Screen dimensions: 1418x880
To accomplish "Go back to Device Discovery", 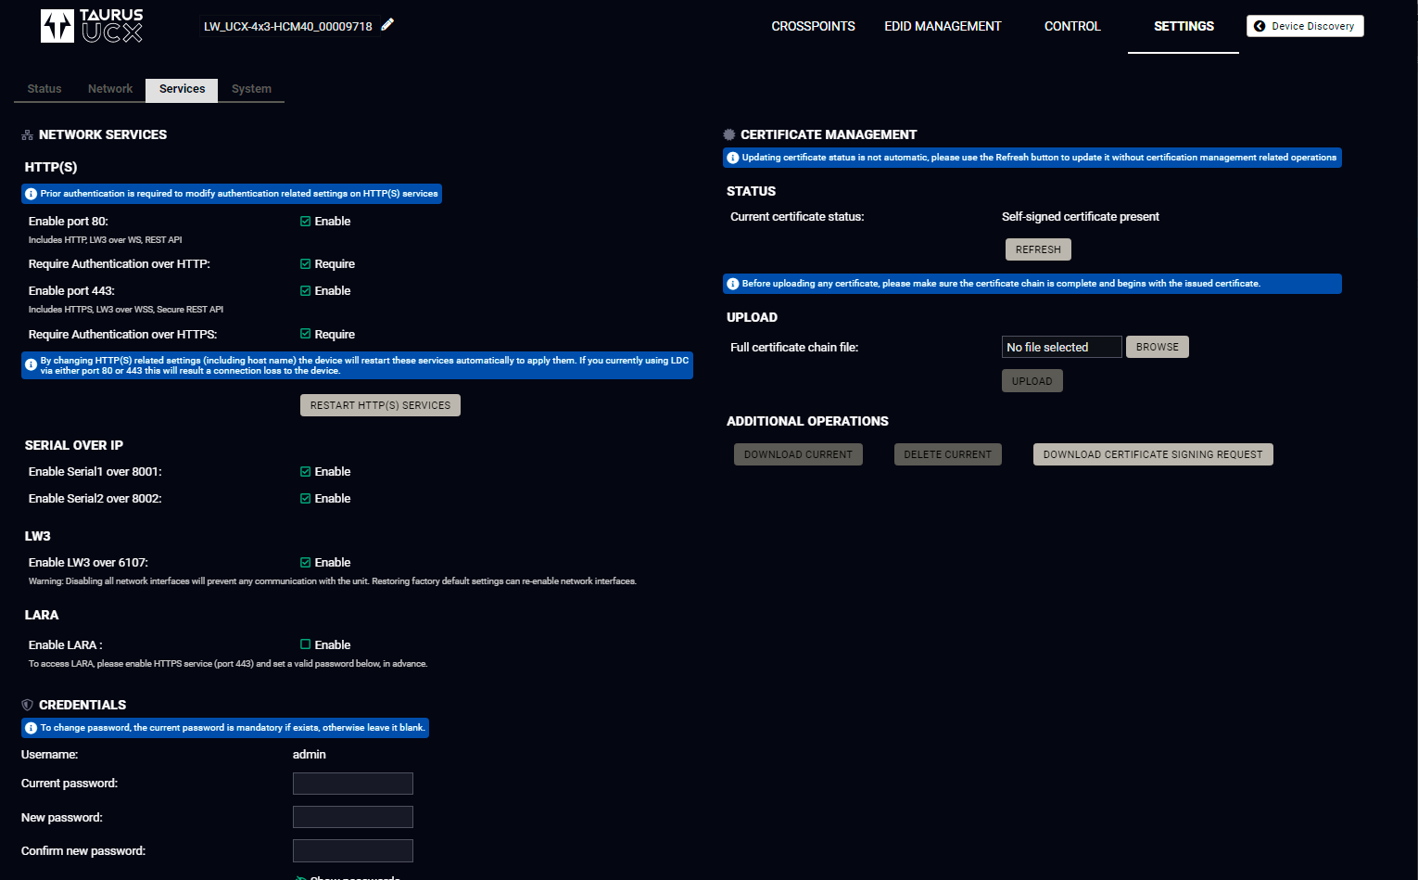I will click(x=1304, y=26).
